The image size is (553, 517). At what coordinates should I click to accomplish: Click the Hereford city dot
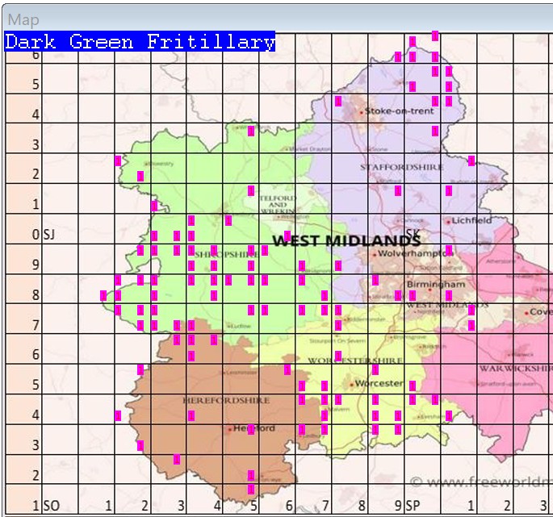(x=231, y=429)
